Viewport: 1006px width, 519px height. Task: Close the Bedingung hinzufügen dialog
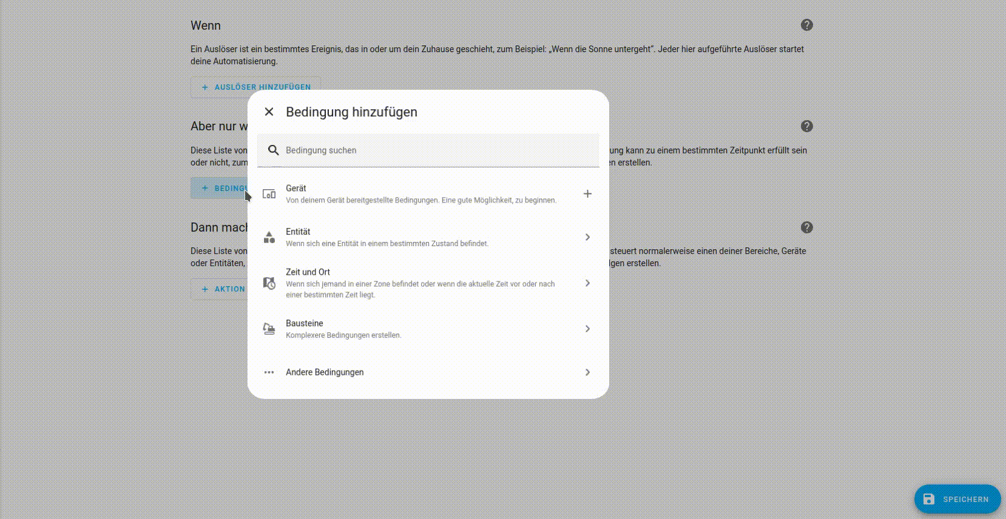(x=269, y=112)
